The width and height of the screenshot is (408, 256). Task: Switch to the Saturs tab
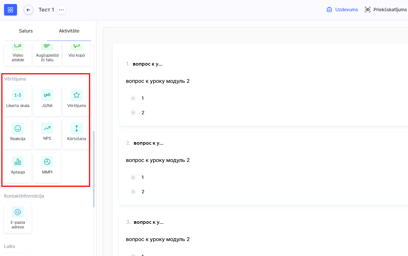tap(26, 31)
